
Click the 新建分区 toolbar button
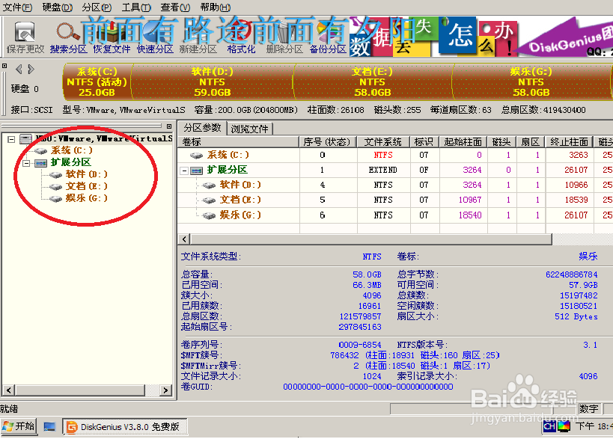point(198,37)
